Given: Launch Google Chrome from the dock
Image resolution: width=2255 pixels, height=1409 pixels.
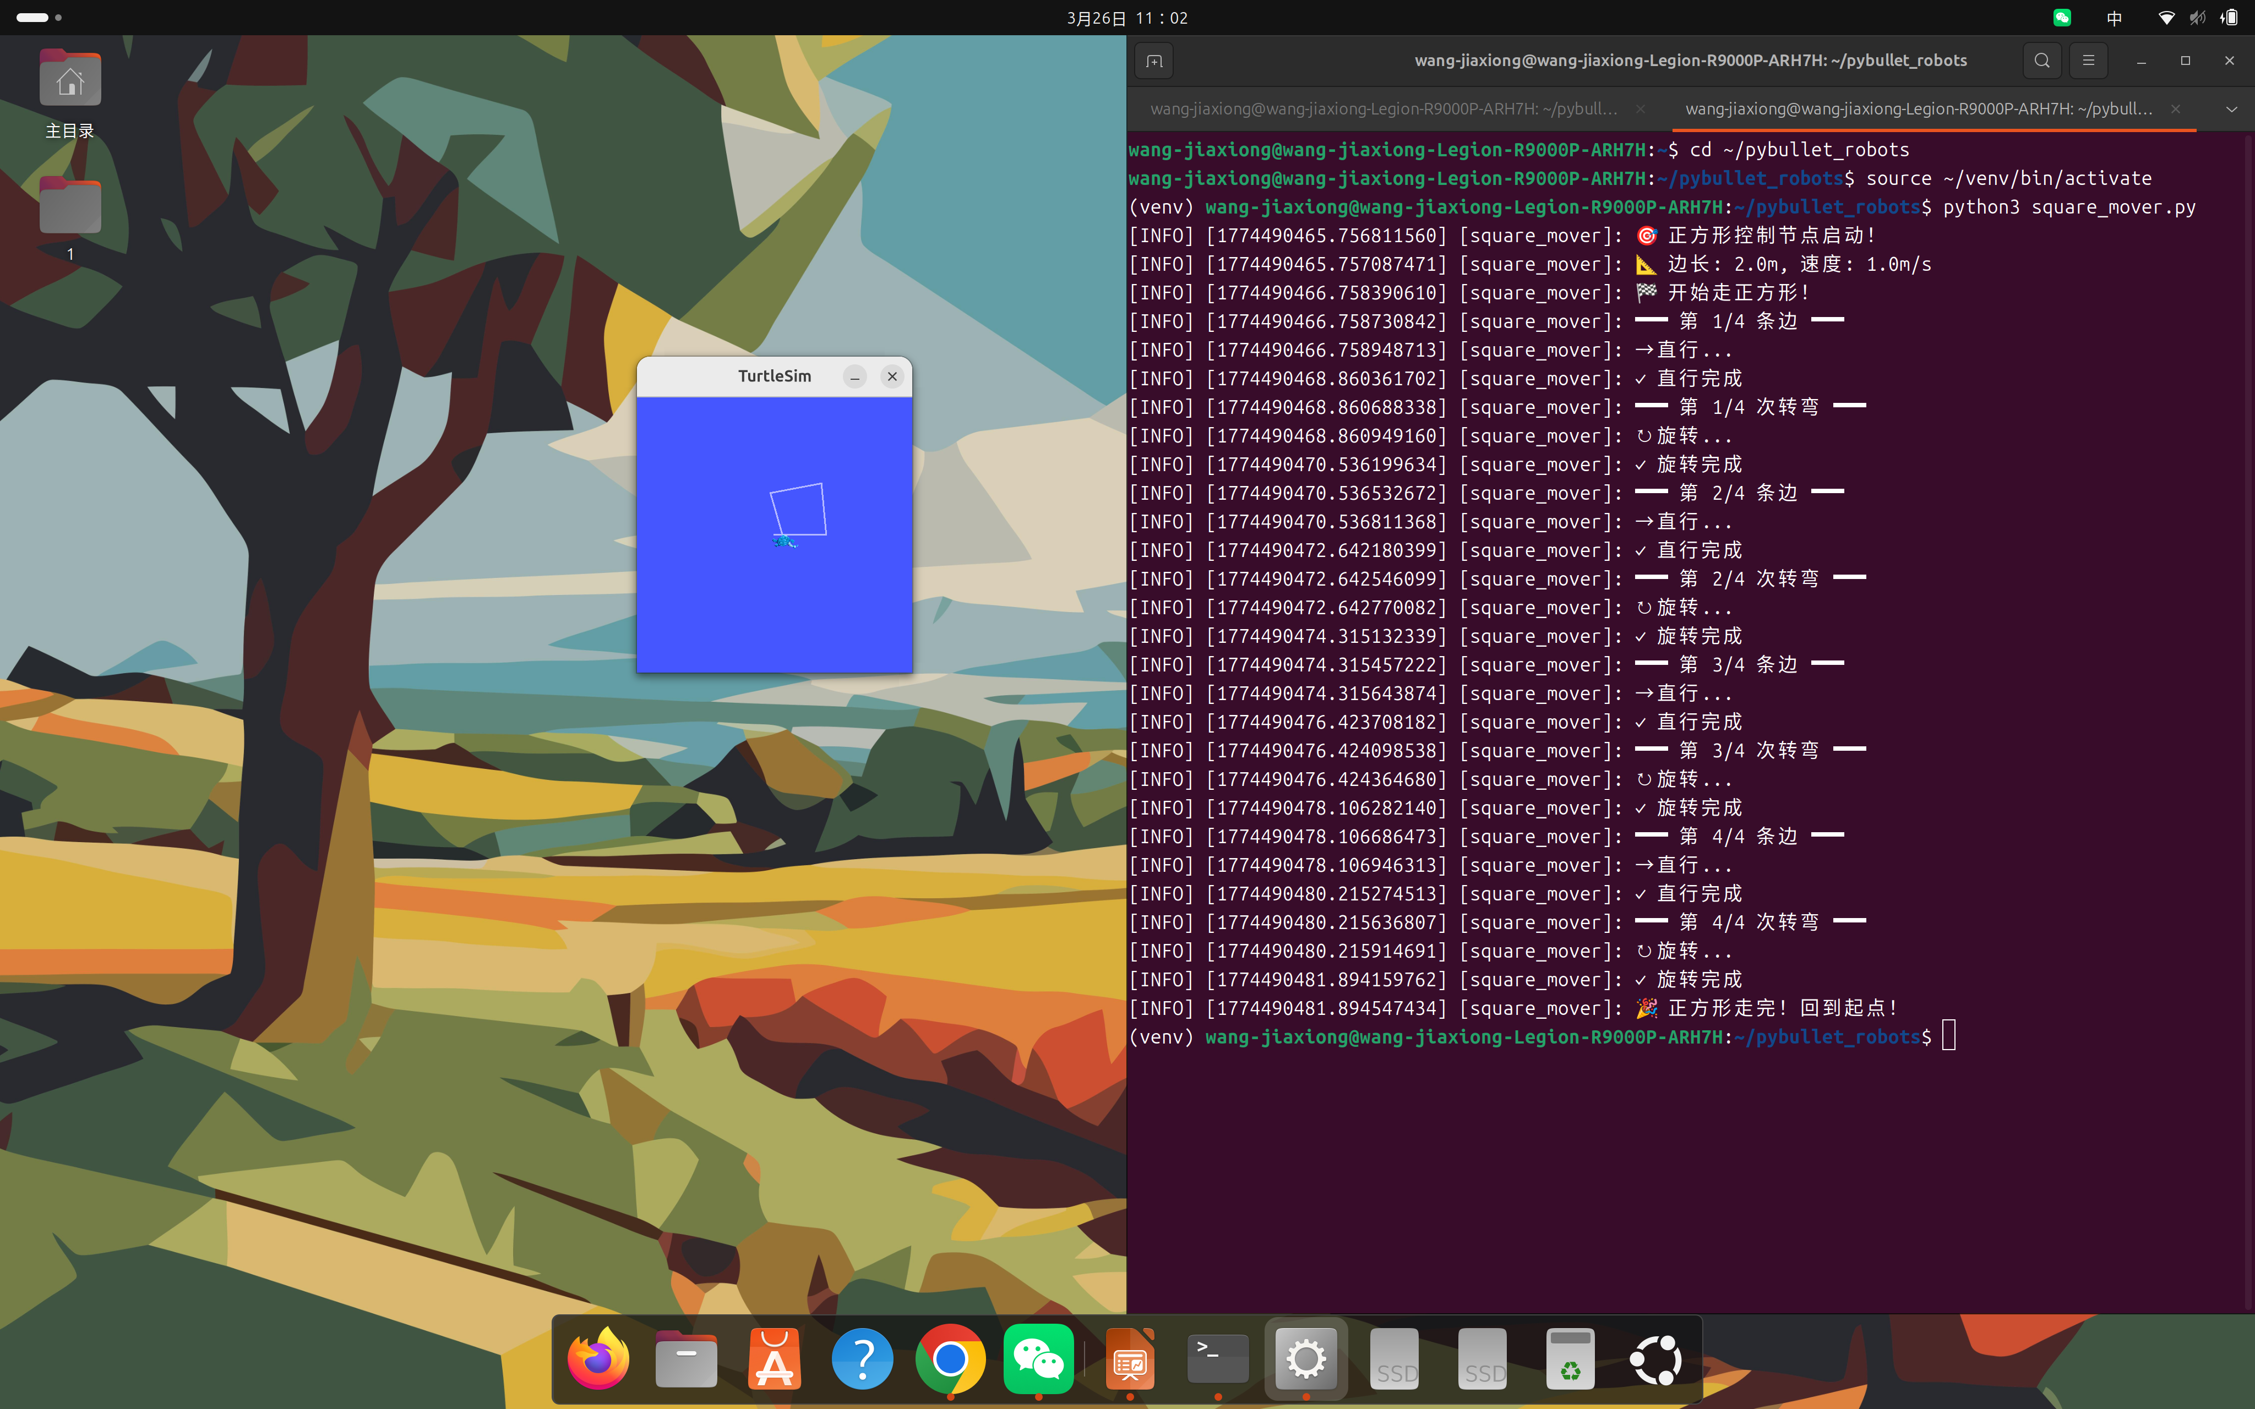Looking at the screenshot, I should point(950,1359).
